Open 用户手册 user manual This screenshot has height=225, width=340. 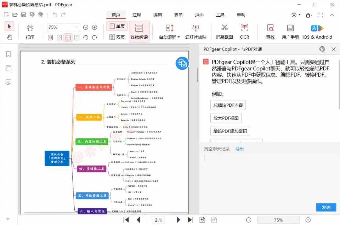point(290,32)
